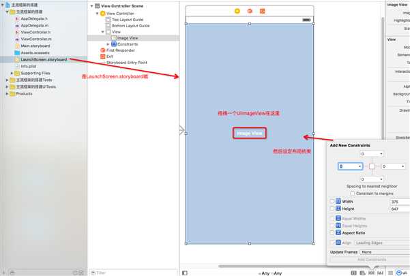Screen dimensions: 410x276
Task: Enable the Width constraint checkbox
Action: tap(332, 201)
